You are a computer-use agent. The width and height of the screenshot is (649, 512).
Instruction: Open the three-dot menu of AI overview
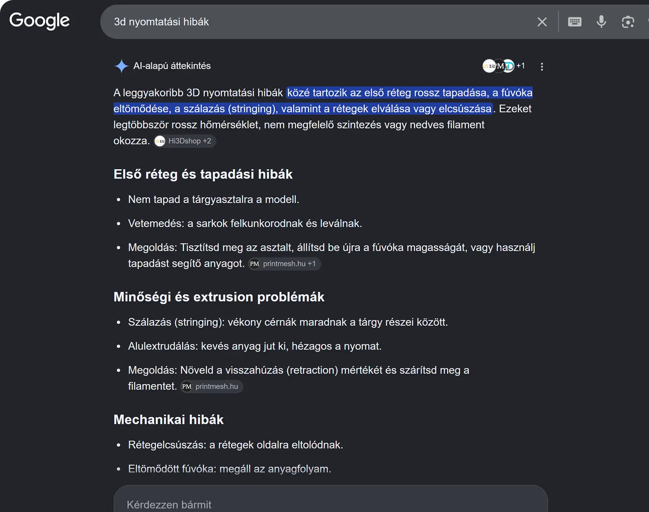(542, 67)
